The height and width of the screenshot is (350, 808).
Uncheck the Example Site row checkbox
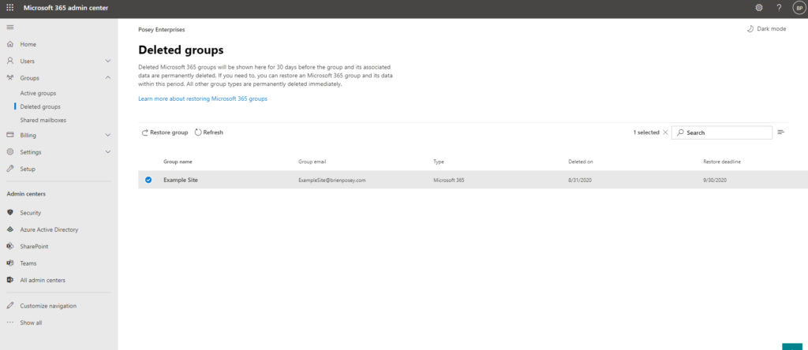coord(148,180)
